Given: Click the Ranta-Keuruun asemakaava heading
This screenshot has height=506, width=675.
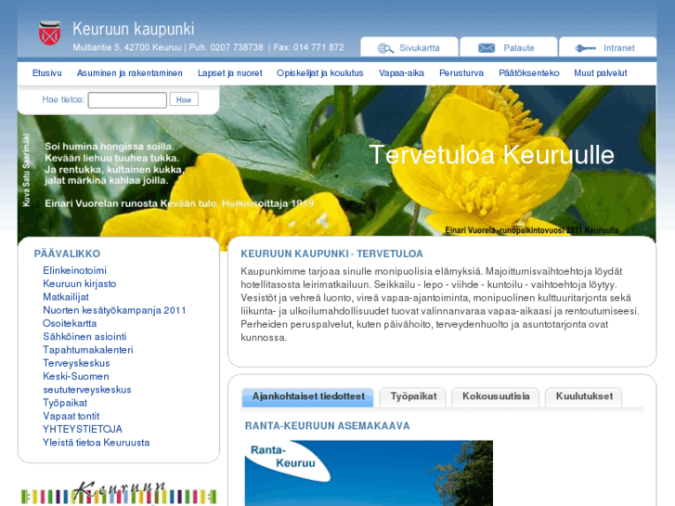Looking at the screenshot, I should [x=327, y=426].
